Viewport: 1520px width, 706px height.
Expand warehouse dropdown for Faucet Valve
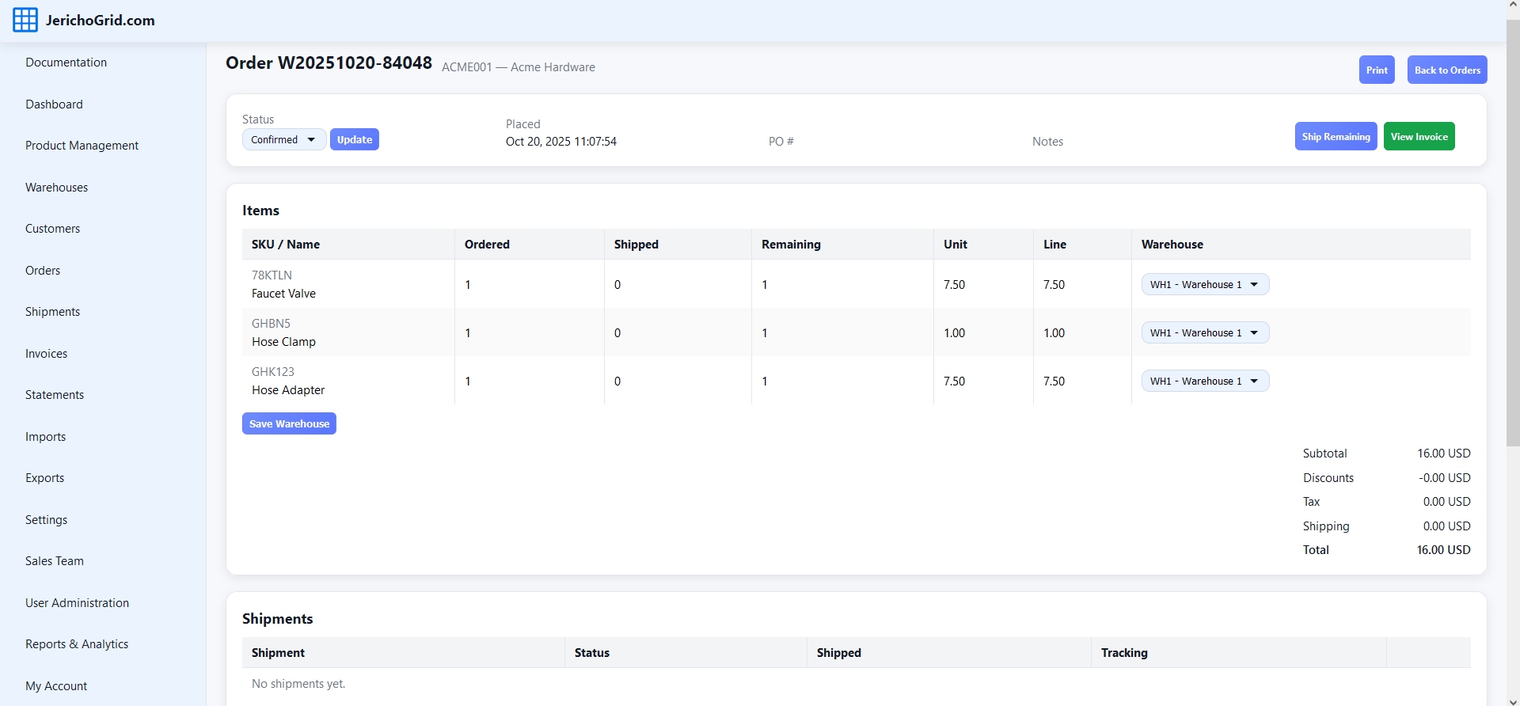[1204, 285]
